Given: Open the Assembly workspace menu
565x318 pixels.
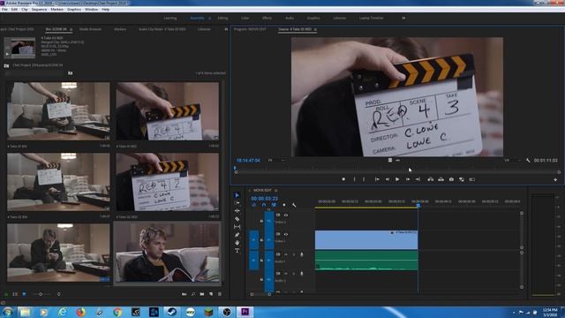Looking at the screenshot, I should [209, 18].
